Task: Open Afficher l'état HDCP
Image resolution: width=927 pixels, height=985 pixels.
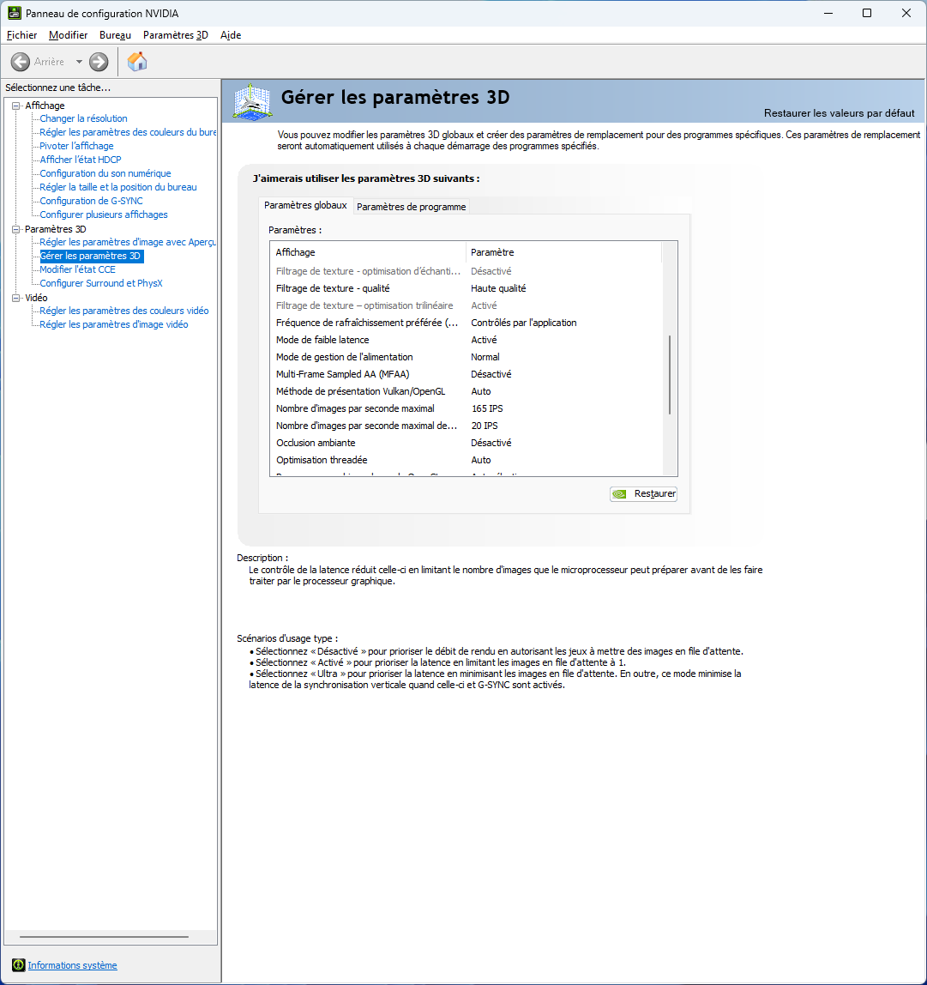Action: 81,160
